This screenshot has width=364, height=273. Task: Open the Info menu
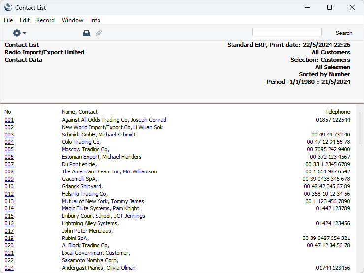pyautogui.click(x=95, y=20)
